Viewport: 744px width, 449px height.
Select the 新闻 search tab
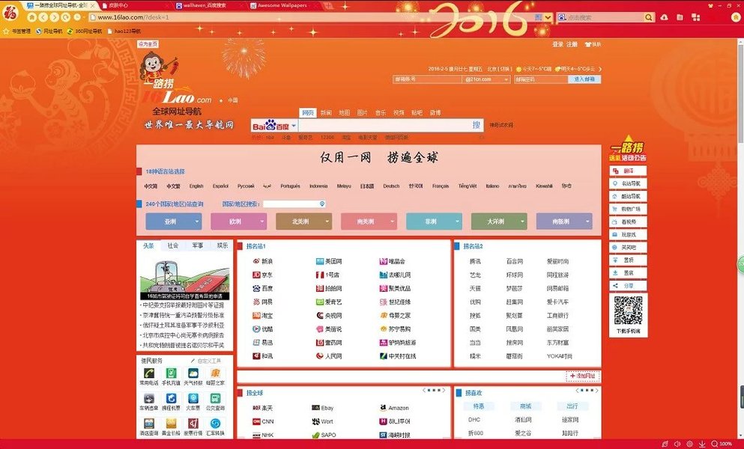pyautogui.click(x=326, y=113)
